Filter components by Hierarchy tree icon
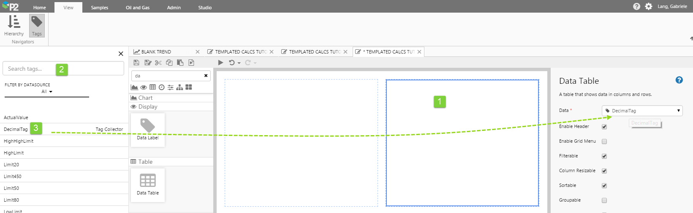693x213 pixels. point(179,87)
